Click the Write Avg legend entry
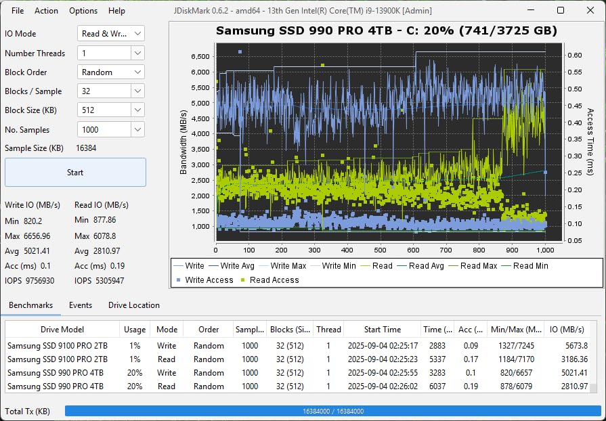The width and height of the screenshot is (606, 421). coord(232,266)
